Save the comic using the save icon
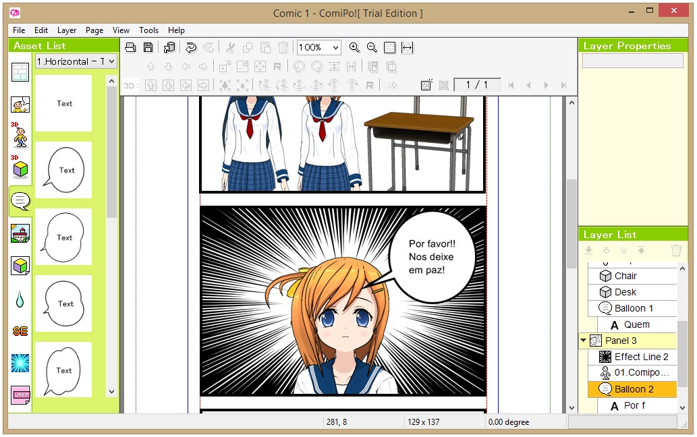 pos(148,47)
